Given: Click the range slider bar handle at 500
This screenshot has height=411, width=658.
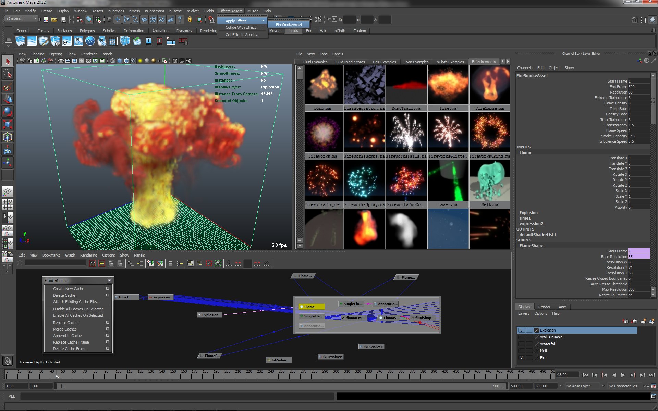Looking at the screenshot, I should click(x=503, y=386).
